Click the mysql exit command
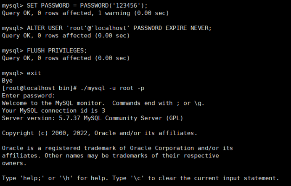 point(34,73)
